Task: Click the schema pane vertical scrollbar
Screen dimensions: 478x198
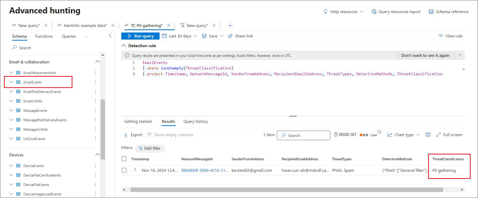Action: (103, 129)
